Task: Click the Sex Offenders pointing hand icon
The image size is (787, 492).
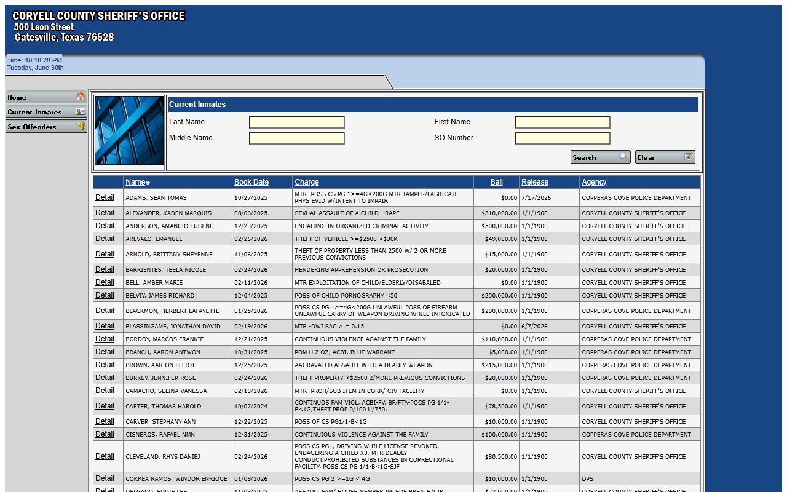Action: point(81,127)
